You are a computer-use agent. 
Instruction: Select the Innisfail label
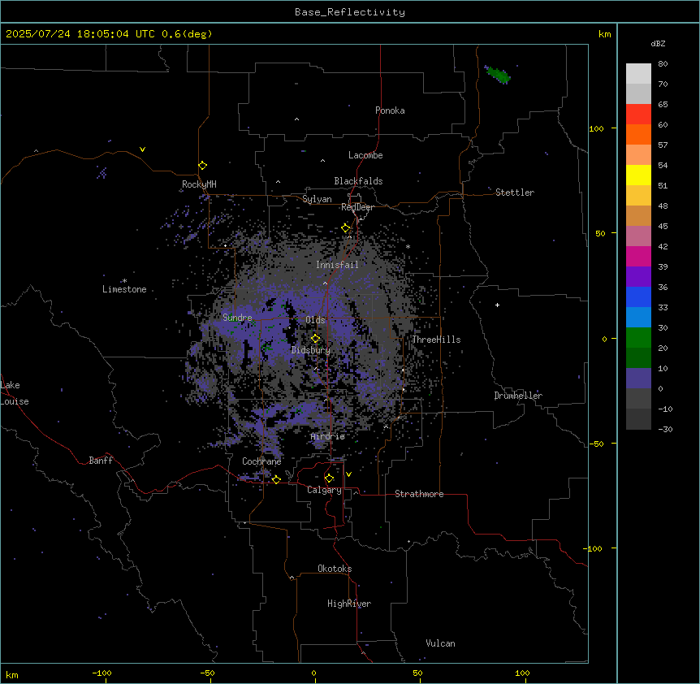(337, 265)
